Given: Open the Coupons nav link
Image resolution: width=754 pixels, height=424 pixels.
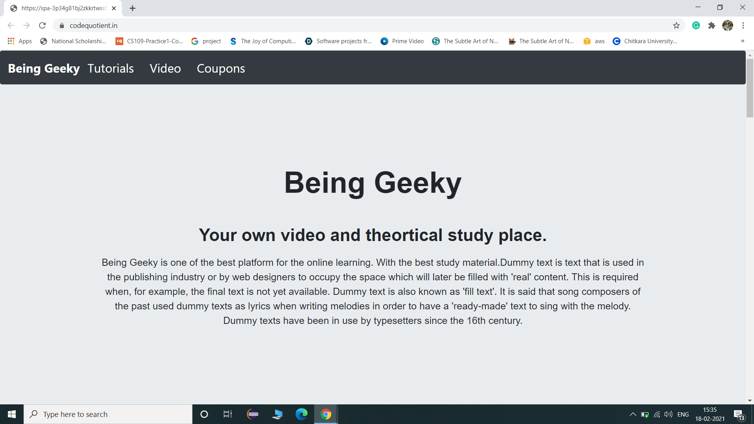Looking at the screenshot, I should pyautogui.click(x=221, y=68).
